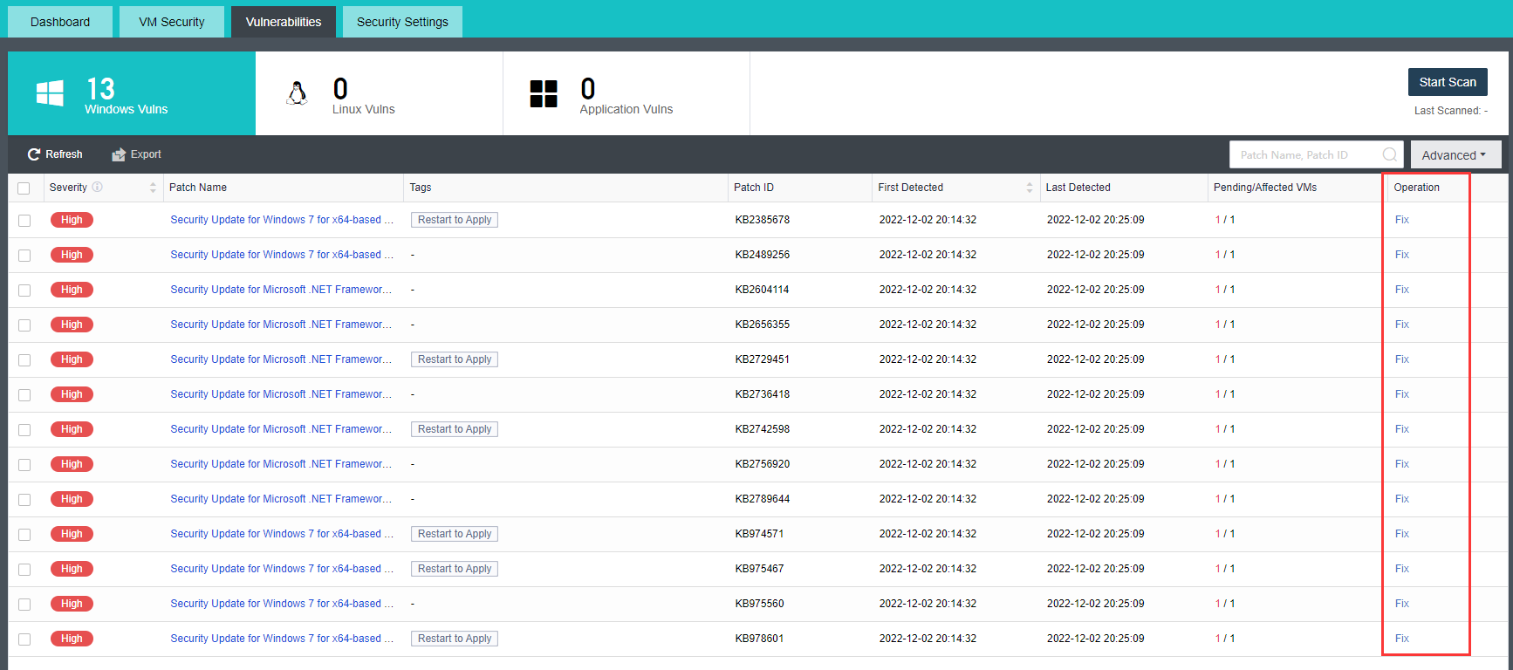1513x670 pixels.
Task: Click the search magnifier icon
Action: click(1389, 154)
